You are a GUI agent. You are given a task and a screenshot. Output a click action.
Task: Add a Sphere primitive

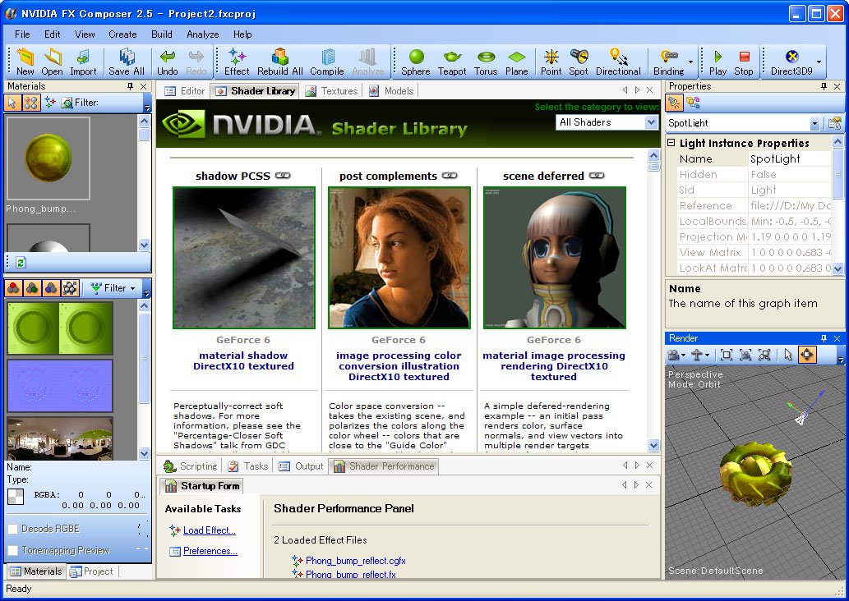(x=416, y=57)
